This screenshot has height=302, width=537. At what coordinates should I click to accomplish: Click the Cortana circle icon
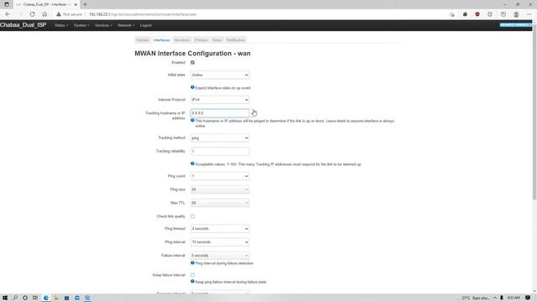pyautogui.click(x=25, y=298)
